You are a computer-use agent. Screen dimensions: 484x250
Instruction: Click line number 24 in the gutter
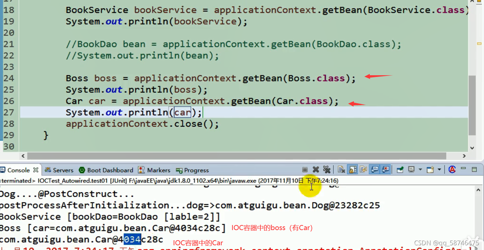coord(9,78)
